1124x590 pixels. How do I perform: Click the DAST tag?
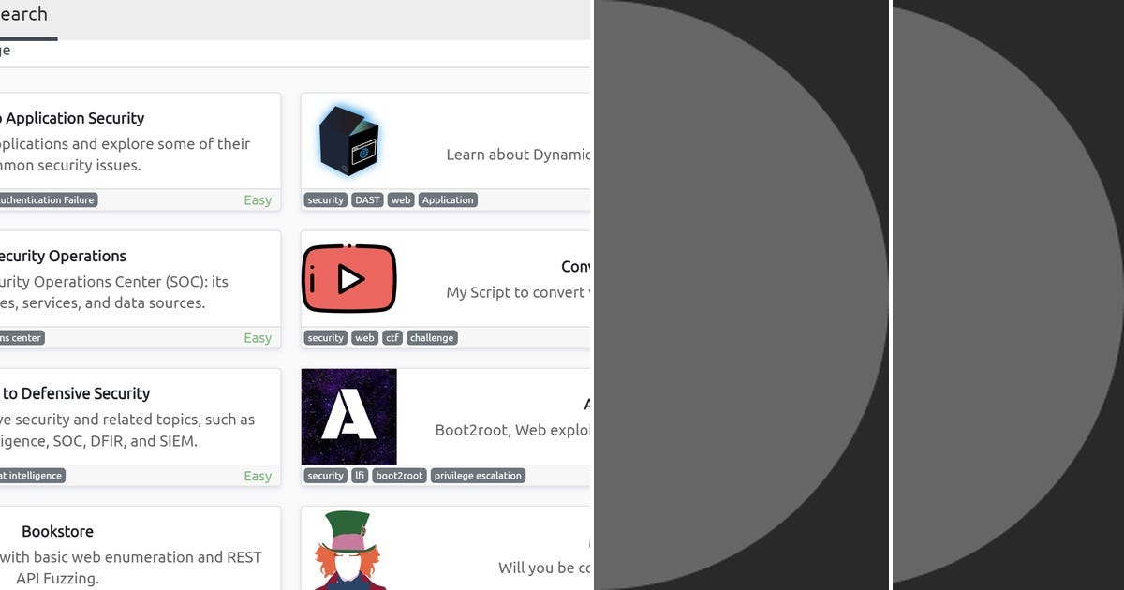coord(367,199)
